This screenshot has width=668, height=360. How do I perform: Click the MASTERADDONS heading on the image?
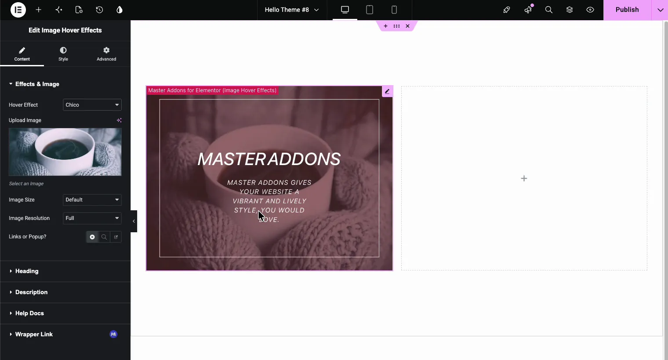(x=269, y=159)
